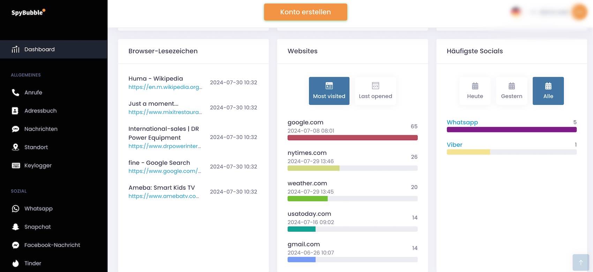Open the Keylogger page
The width and height of the screenshot is (593, 272).
(54, 166)
